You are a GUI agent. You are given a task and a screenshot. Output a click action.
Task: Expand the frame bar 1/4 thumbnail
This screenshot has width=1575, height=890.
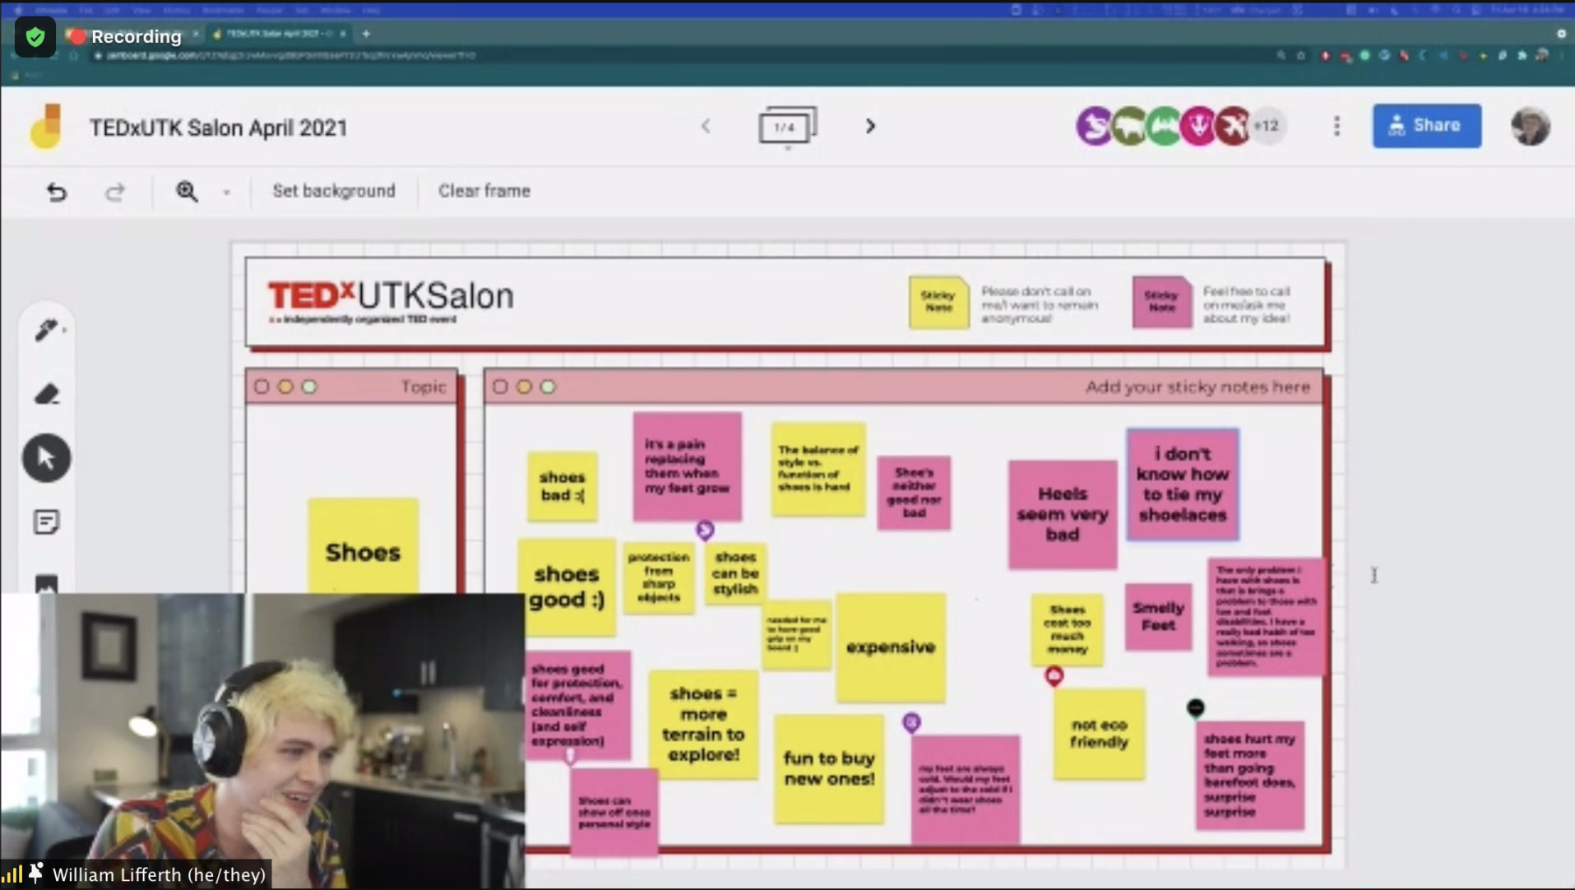tap(786, 127)
